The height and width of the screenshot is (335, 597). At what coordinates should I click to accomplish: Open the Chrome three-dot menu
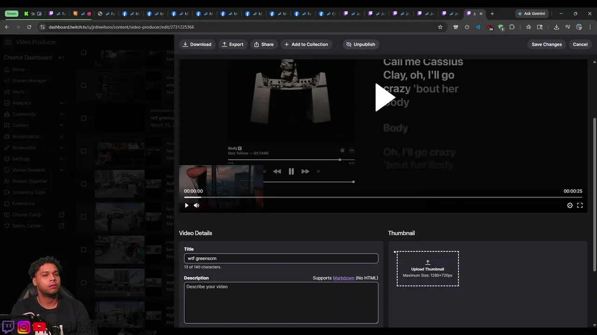(x=590, y=27)
